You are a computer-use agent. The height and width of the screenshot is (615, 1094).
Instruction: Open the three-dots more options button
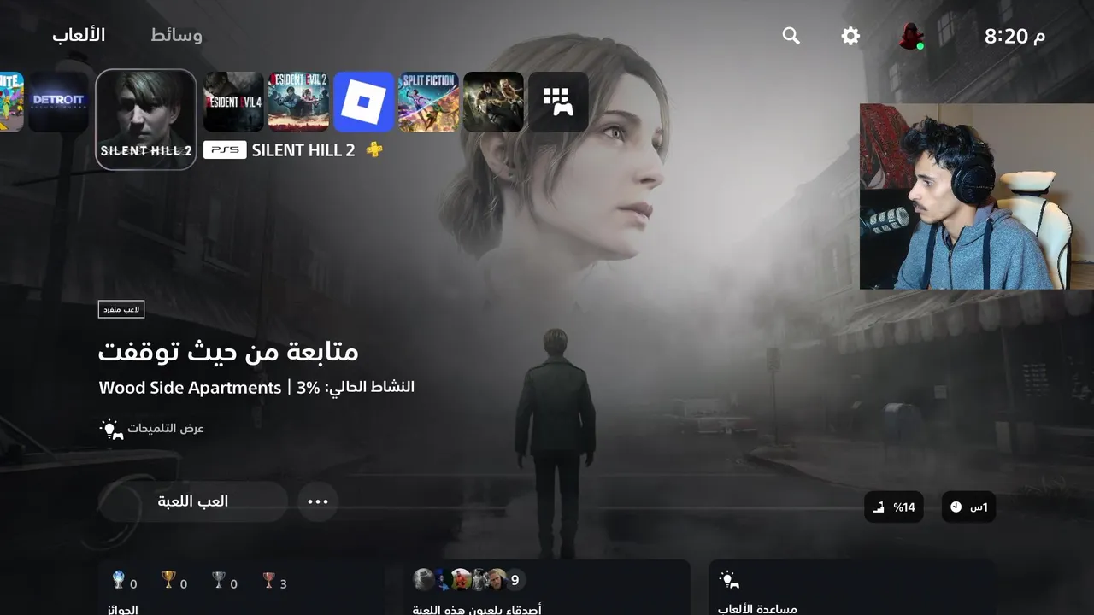point(318,501)
